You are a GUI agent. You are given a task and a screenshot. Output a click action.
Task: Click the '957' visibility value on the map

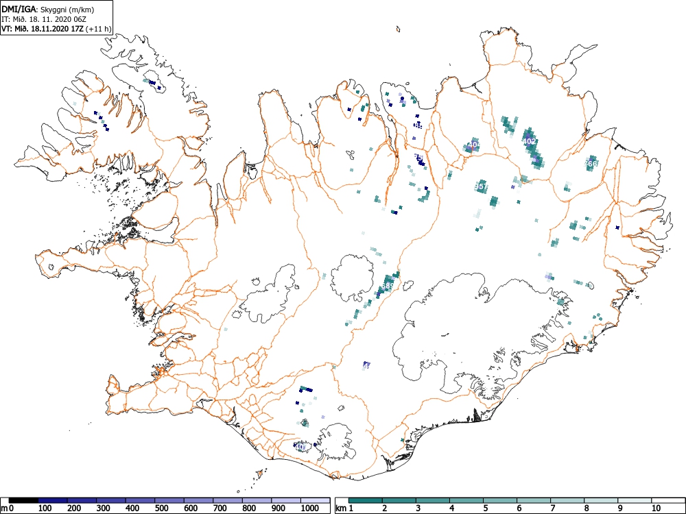pos(482,186)
